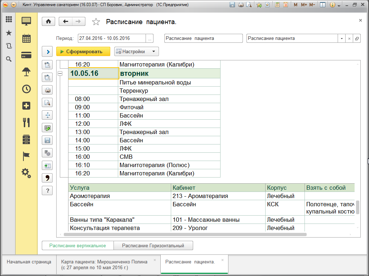Image resolution: width=369 pixels, height=276 pixels.
Task: Click the M- memory button
Action: [x=312, y=5]
